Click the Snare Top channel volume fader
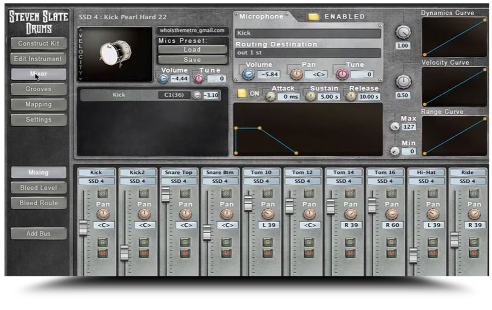This screenshot has height=310, width=492. pos(166,194)
